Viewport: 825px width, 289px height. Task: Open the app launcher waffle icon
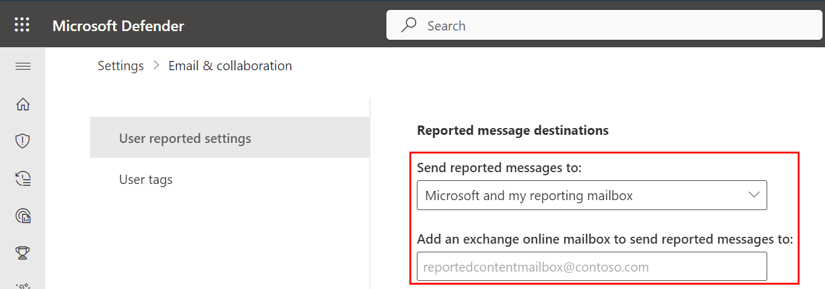22,25
